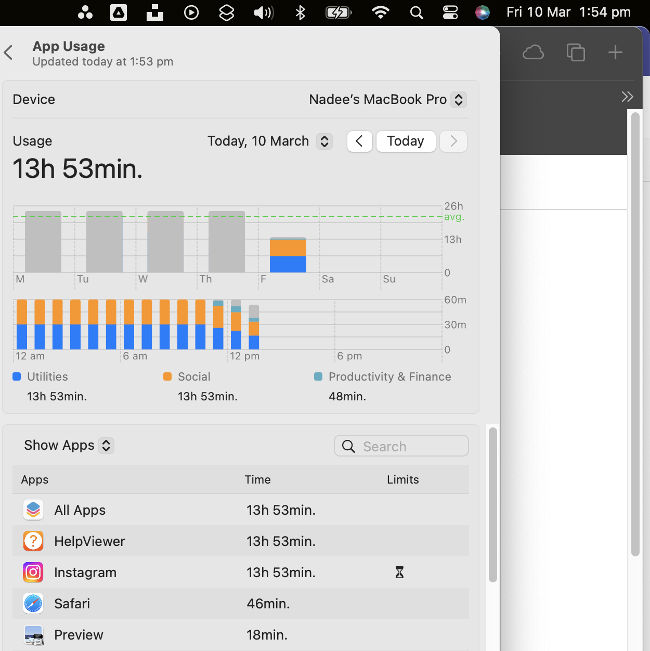650x651 pixels.
Task: Toggle Wi-Fi menu bar status icon
Action: click(381, 12)
